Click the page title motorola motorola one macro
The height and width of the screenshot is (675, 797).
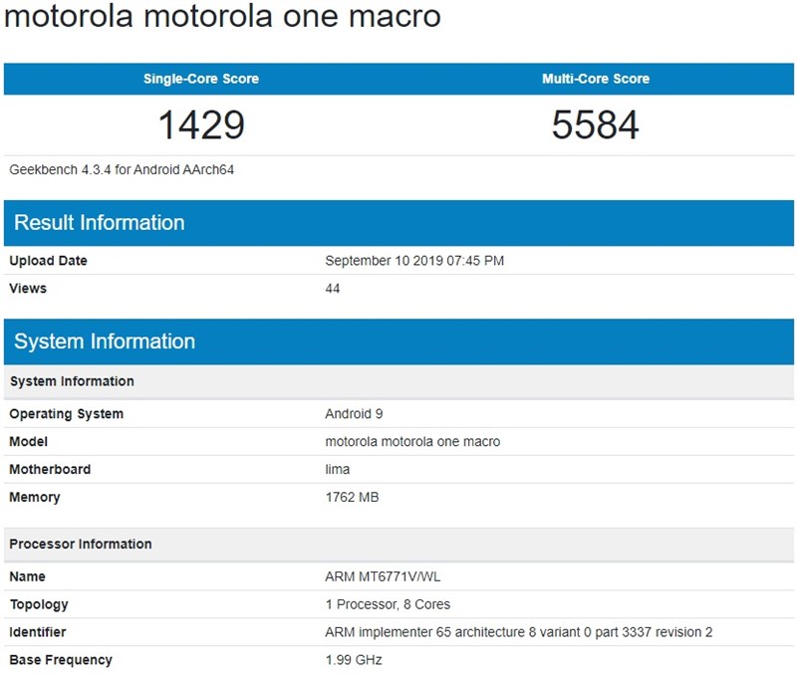click(x=222, y=15)
